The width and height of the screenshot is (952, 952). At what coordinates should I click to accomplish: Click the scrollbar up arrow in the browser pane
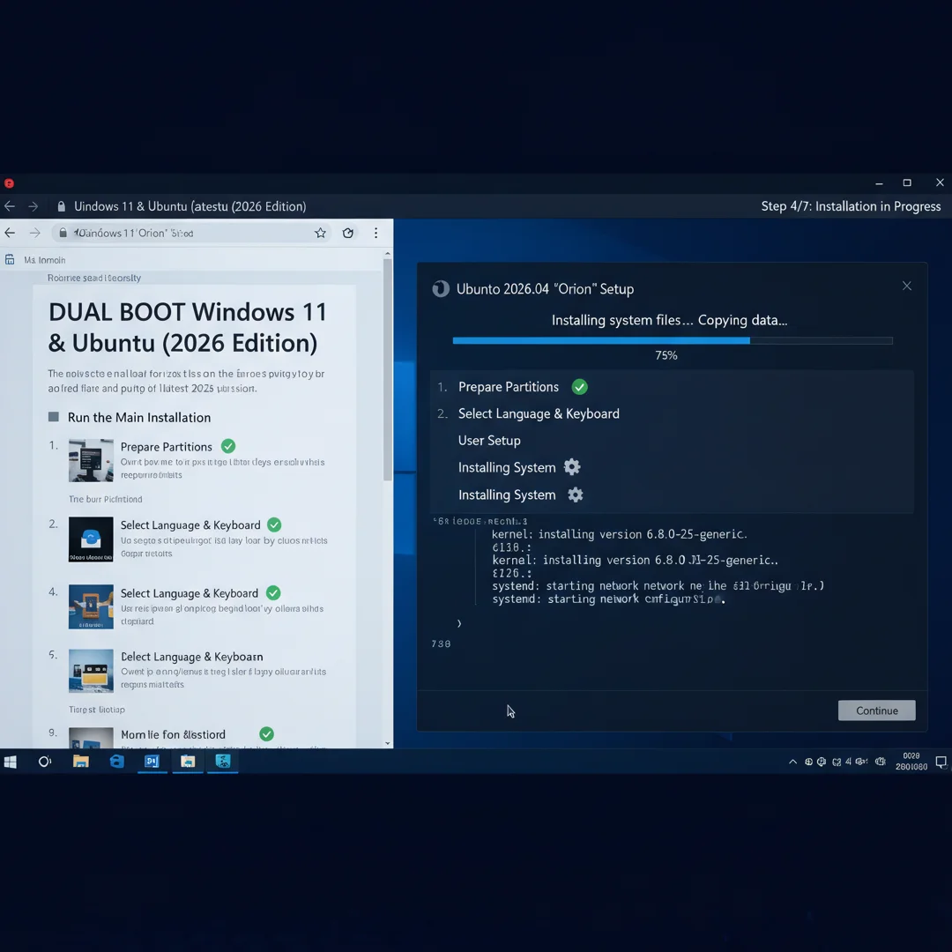point(387,254)
